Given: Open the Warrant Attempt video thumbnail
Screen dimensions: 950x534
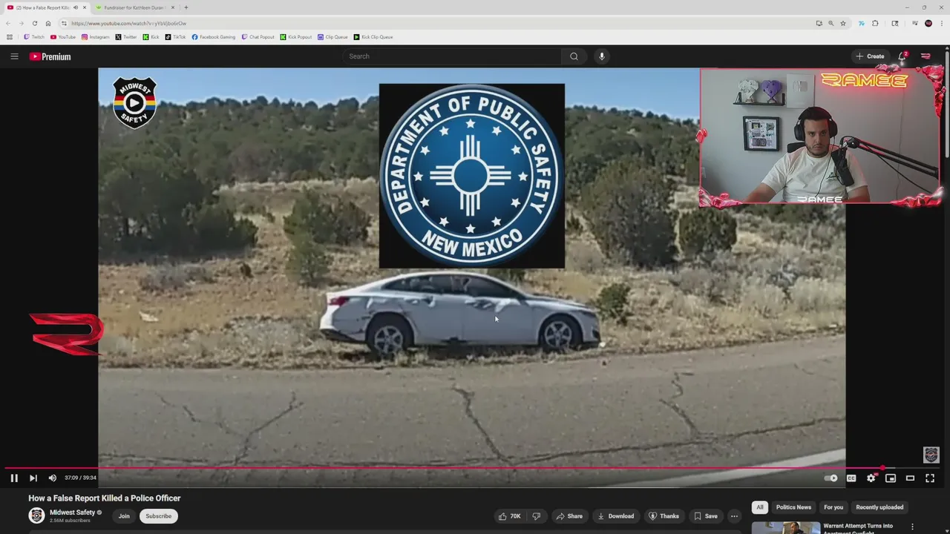Looking at the screenshot, I should (785, 528).
